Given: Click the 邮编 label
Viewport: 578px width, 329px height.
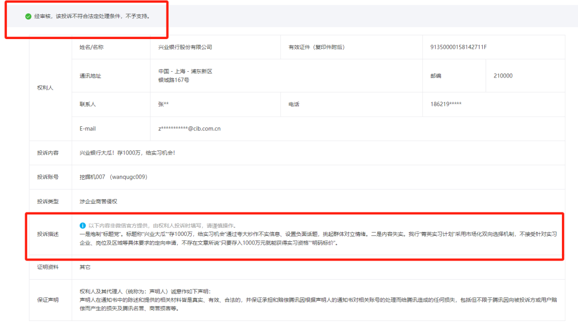Looking at the screenshot, I should tap(436, 75).
